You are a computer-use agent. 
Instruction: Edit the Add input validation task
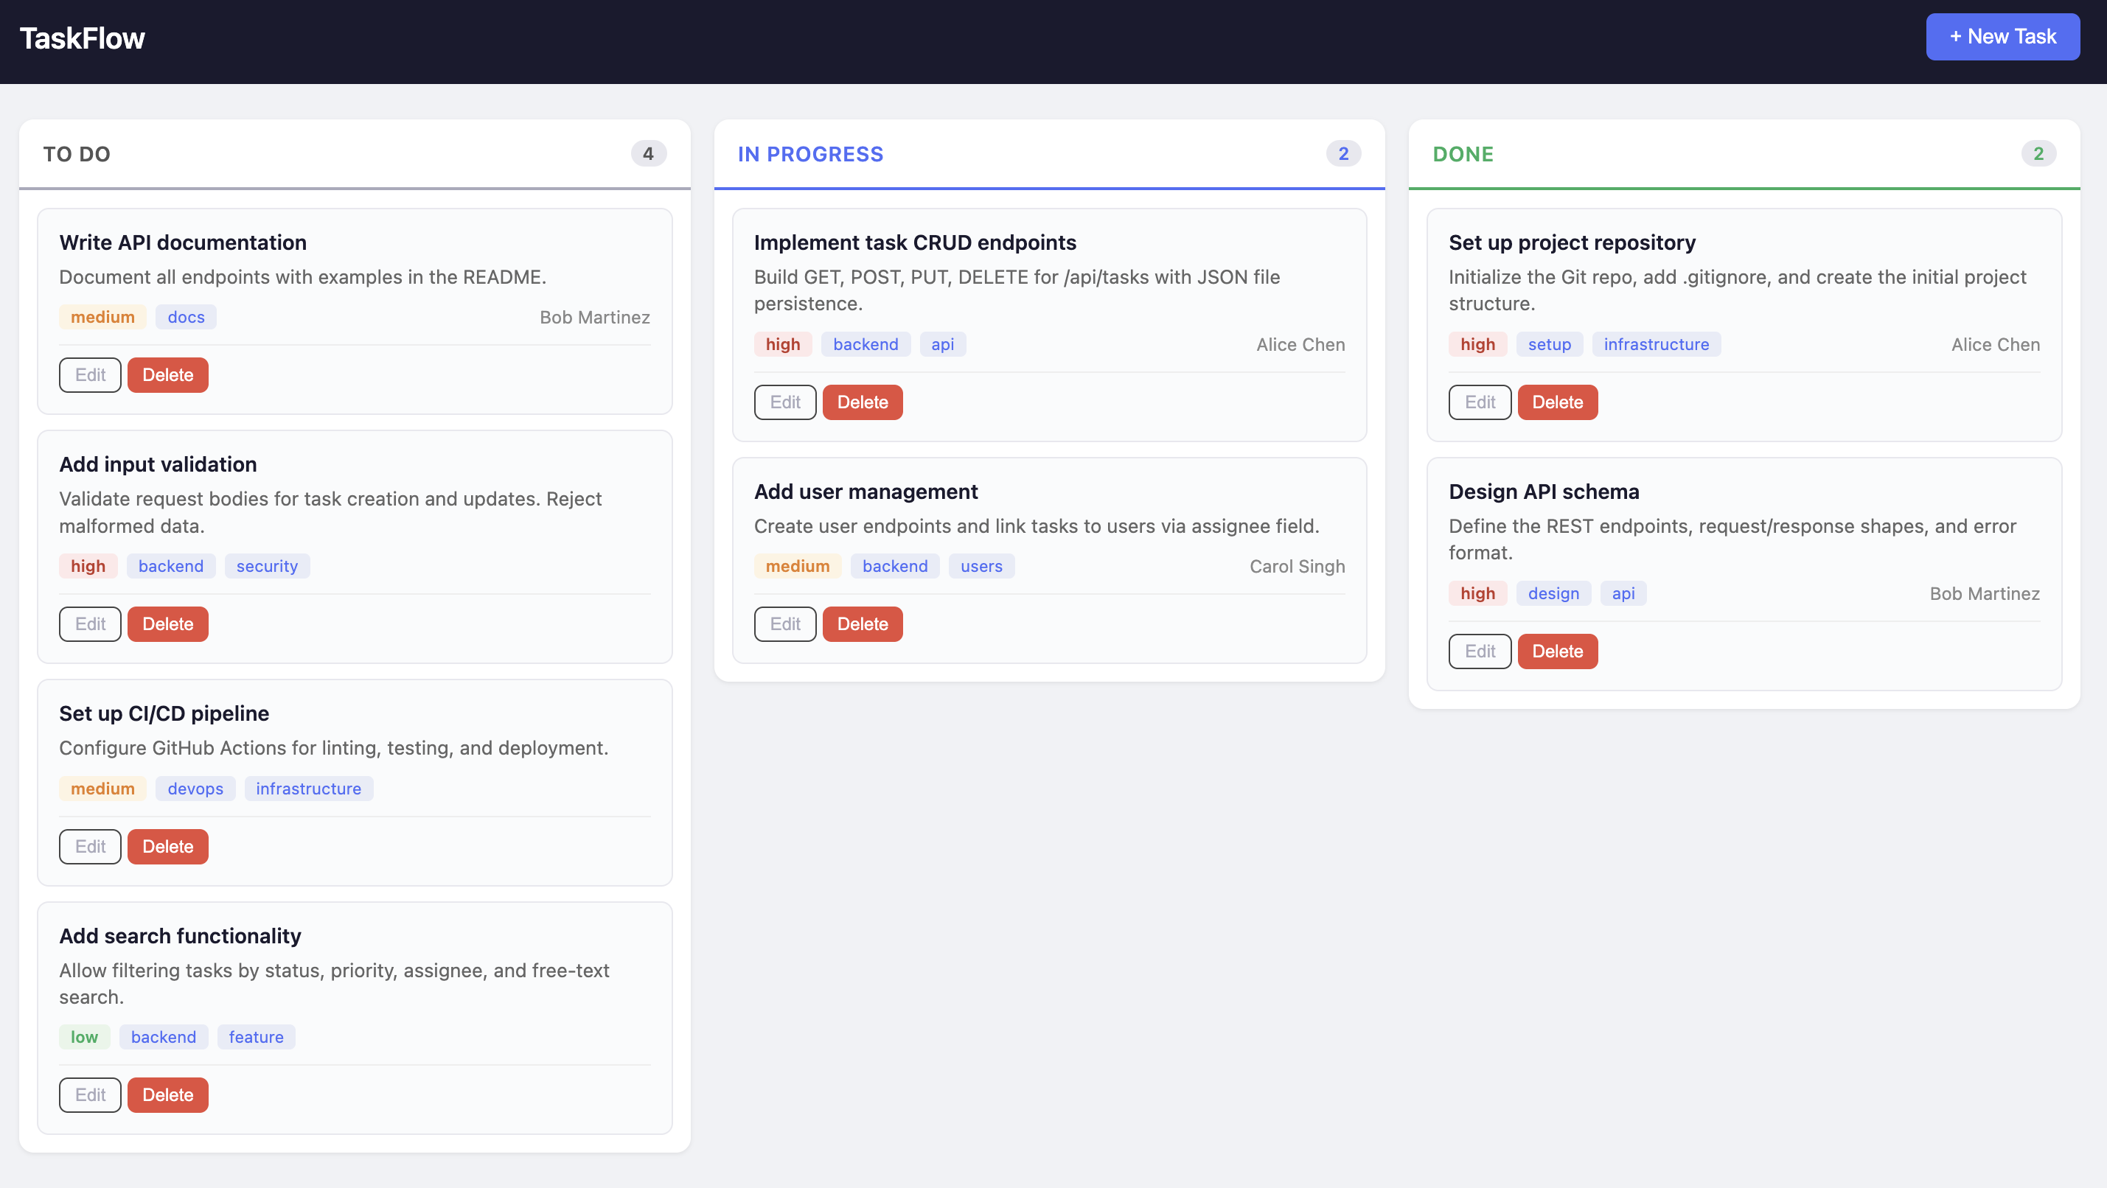point(90,625)
